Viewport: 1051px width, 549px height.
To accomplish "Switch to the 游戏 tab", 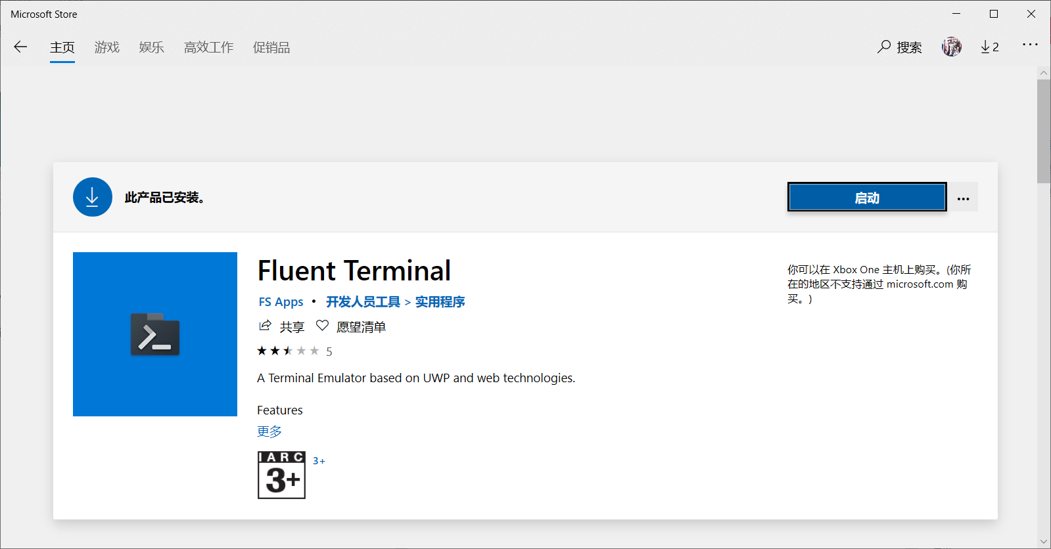I will tap(107, 47).
